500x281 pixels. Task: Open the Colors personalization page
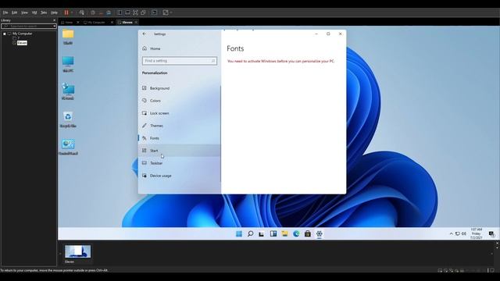pyautogui.click(x=179, y=101)
